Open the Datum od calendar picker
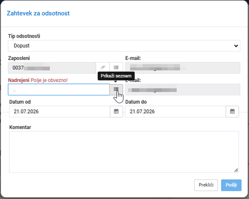This screenshot has width=249, height=199. click(116, 111)
